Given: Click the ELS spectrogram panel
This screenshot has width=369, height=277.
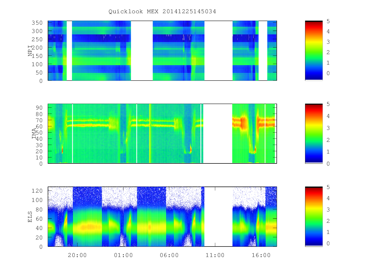Looking at the screenshot, I should [x=162, y=216].
